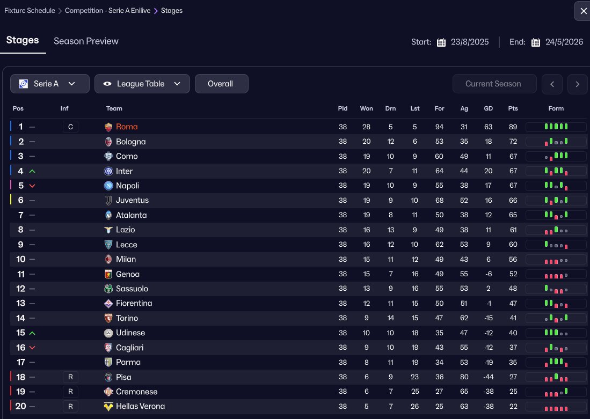The image size is (590, 419).
Task: Click the Inter club badge icon
Action: [x=108, y=171]
